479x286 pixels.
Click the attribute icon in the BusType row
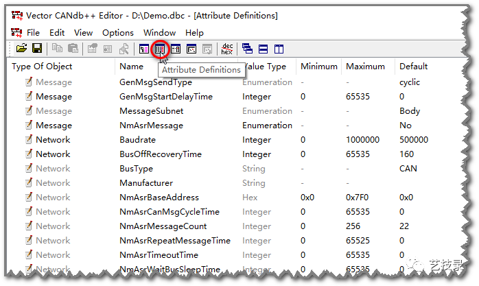29,168
